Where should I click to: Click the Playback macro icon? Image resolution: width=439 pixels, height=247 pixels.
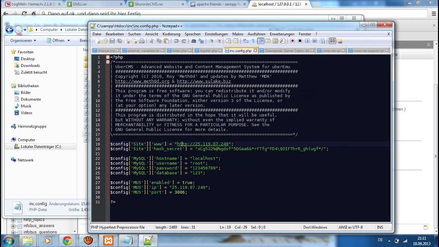click(x=307, y=41)
